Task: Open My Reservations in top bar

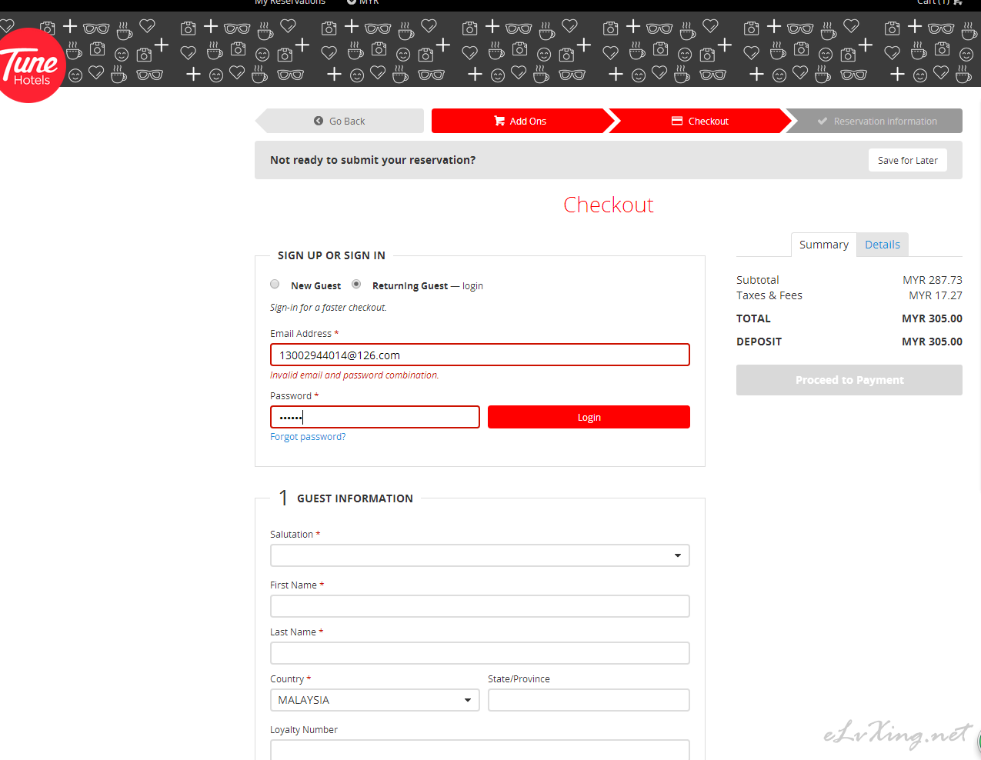Action: pyautogui.click(x=290, y=2)
